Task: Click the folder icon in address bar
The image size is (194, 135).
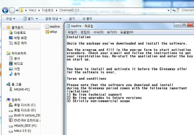Action: tap(22, 10)
